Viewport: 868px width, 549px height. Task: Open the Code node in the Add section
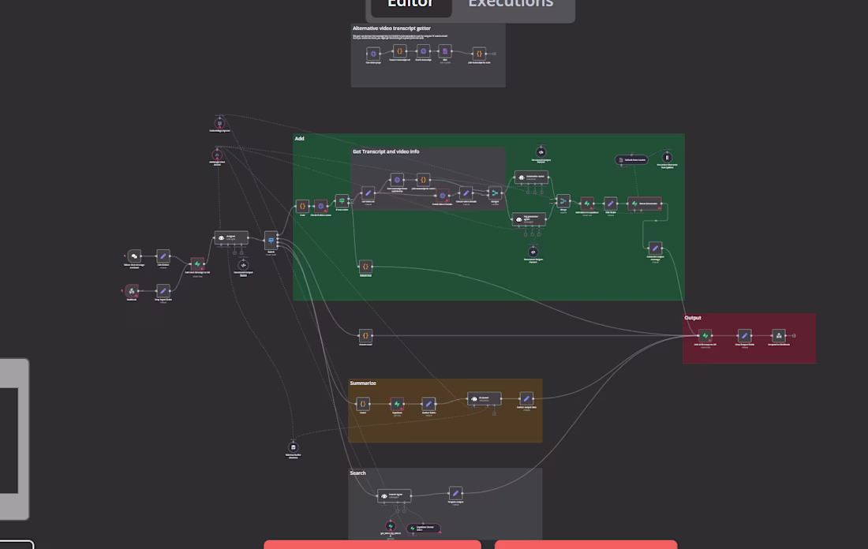pos(301,205)
